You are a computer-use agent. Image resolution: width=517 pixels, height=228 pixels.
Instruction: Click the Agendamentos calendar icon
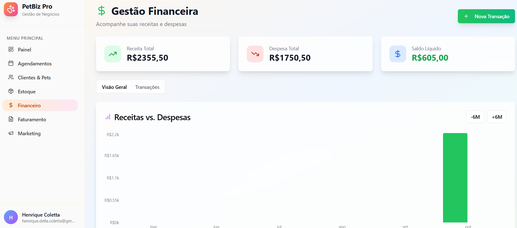tap(11, 63)
